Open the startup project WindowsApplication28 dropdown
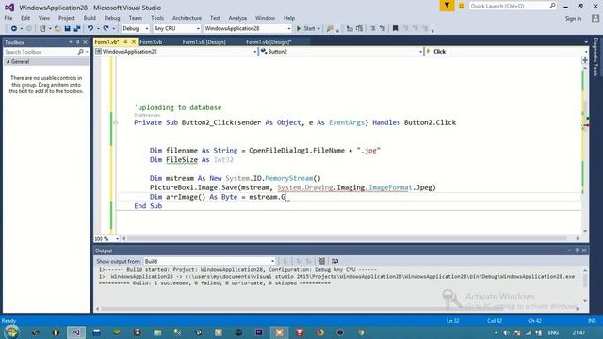The width and height of the screenshot is (603, 339). tap(247, 28)
